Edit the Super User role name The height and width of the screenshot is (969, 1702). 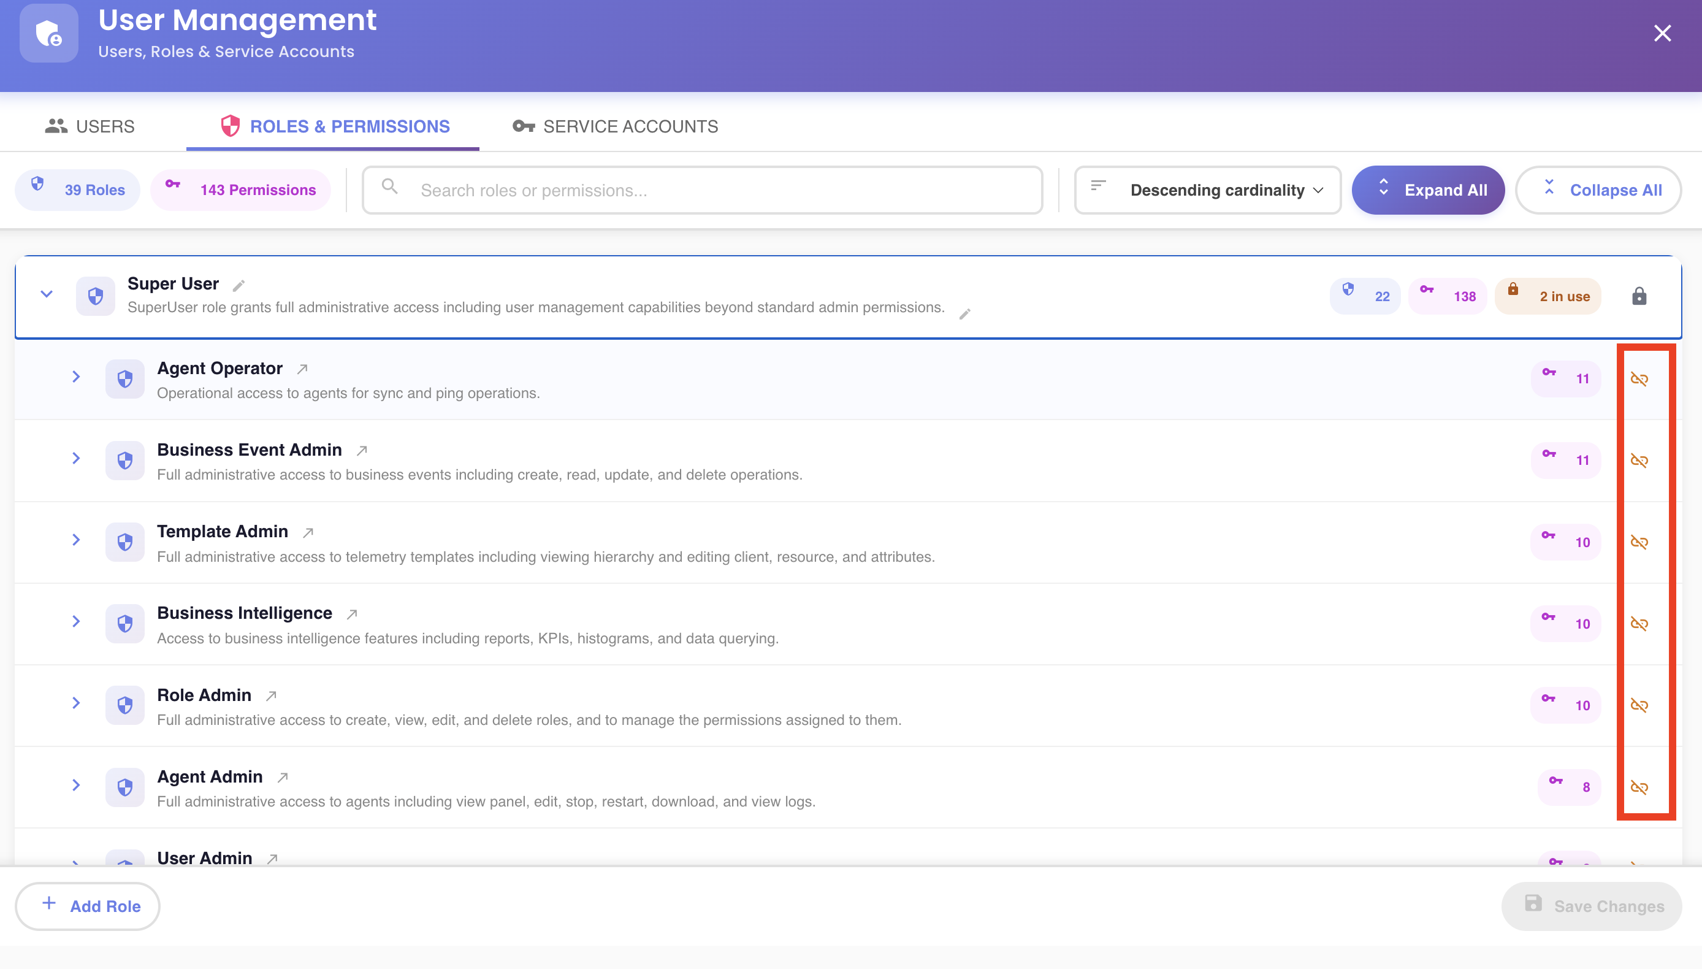239,286
